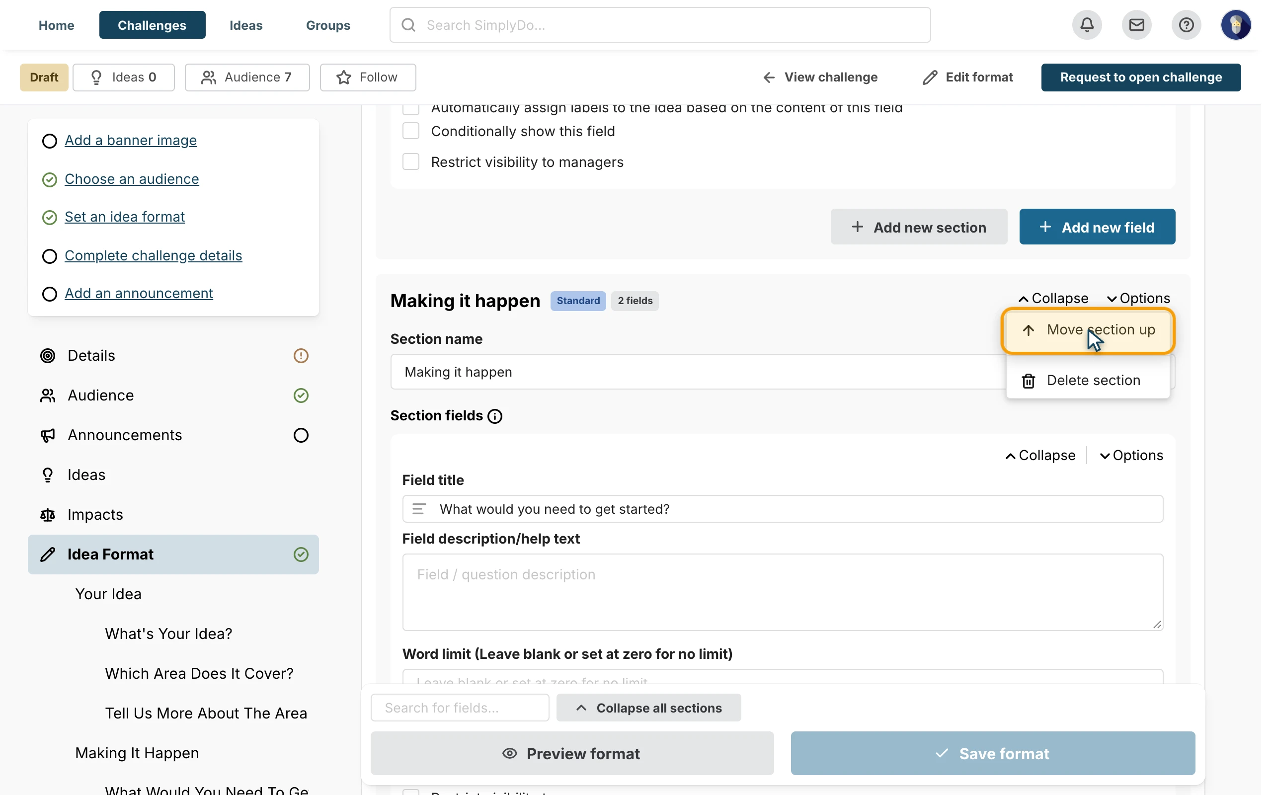Click the Follow star icon
This screenshot has height=795, width=1272.
344,78
